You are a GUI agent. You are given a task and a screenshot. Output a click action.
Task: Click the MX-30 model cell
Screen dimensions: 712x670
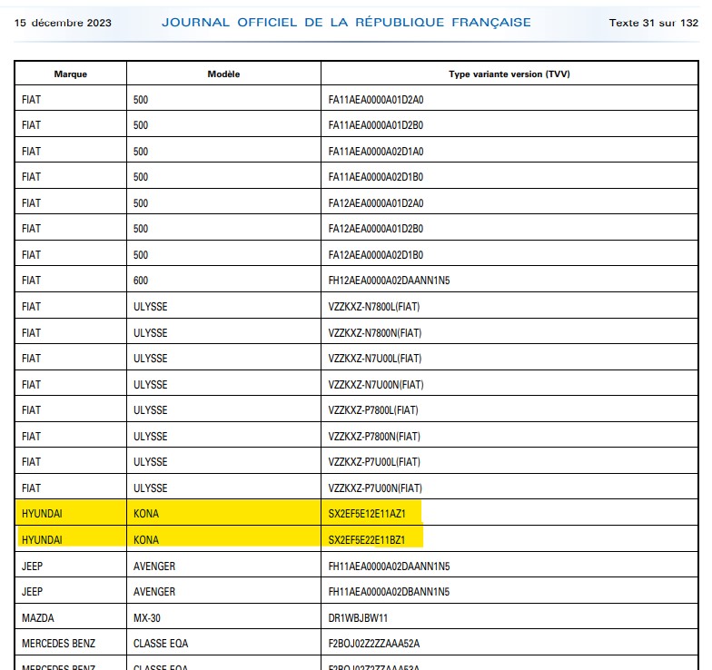tap(148, 618)
